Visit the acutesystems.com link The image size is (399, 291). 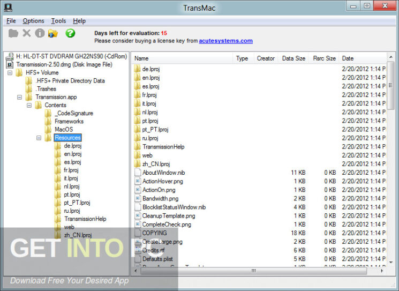click(x=225, y=41)
